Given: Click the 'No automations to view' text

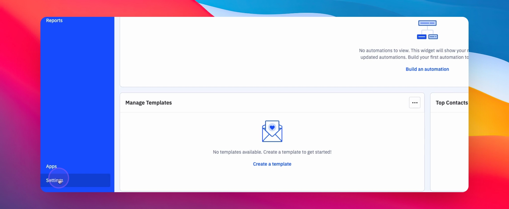Looking at the screenshot, I should click(414, 54).
